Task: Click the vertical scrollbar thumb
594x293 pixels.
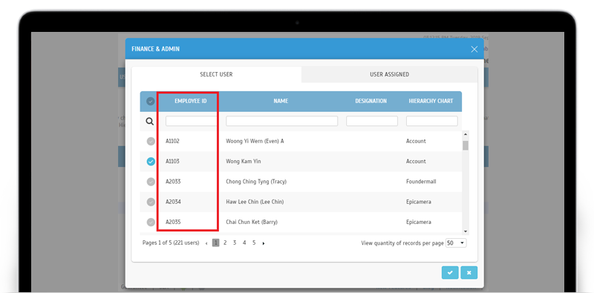Action: point(466,145)
